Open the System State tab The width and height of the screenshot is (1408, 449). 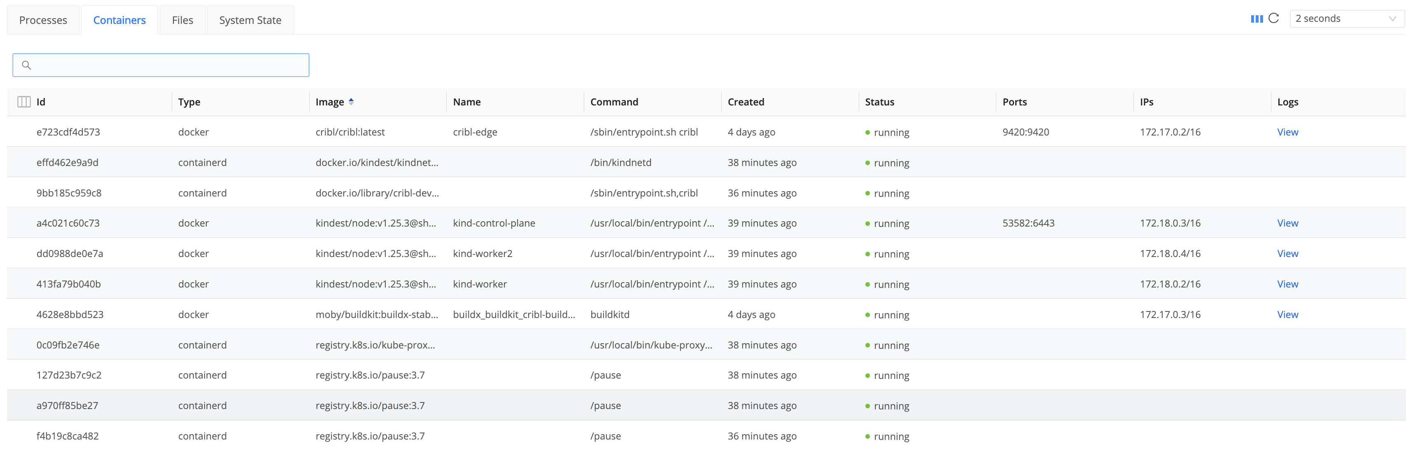[250, 20]
